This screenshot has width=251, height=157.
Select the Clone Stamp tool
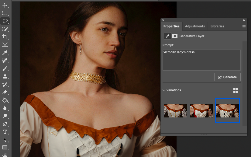(5, 76)
